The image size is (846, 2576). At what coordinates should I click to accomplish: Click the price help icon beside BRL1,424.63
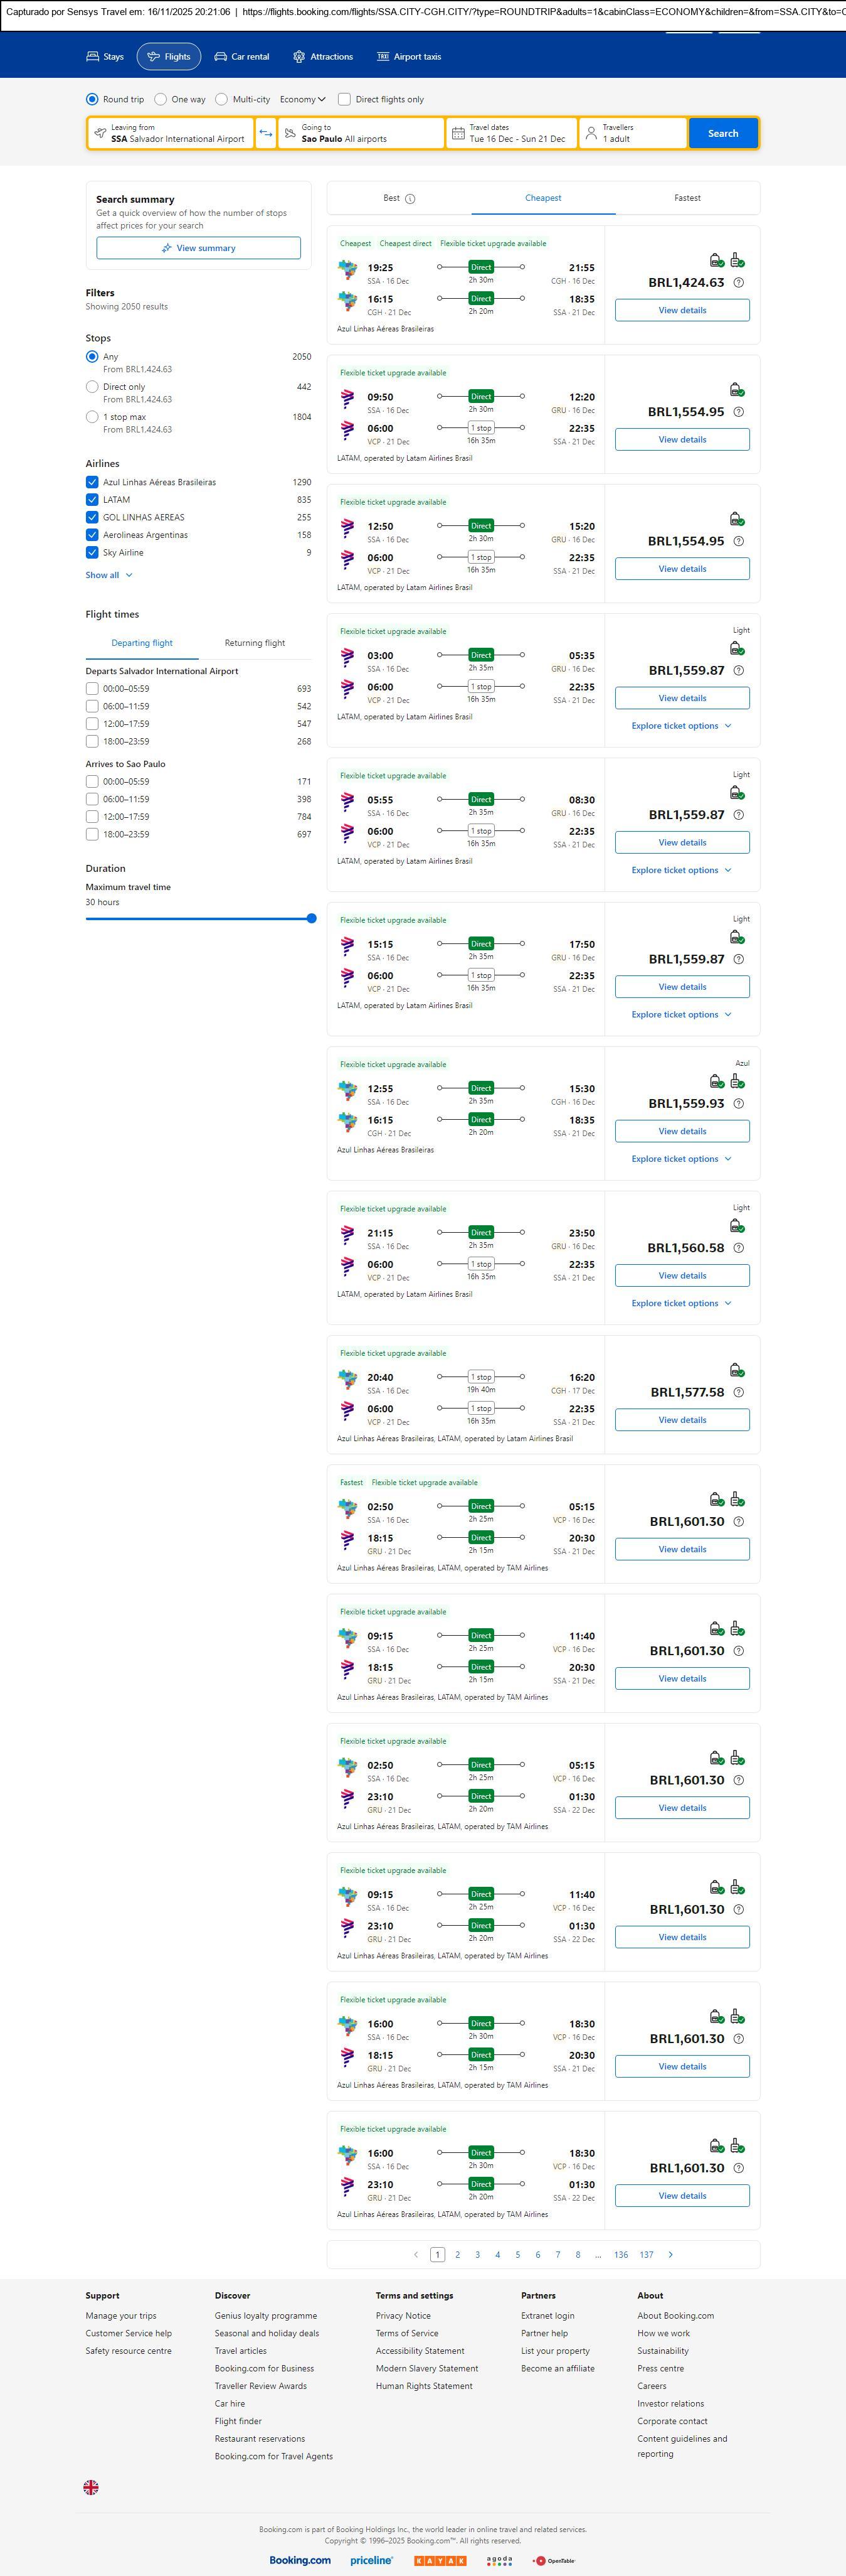pyautogui.click(x=739, y=283)
